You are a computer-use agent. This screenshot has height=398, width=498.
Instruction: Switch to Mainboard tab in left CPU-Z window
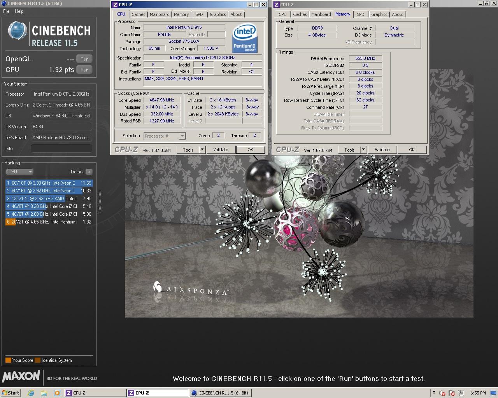[160, 14]
